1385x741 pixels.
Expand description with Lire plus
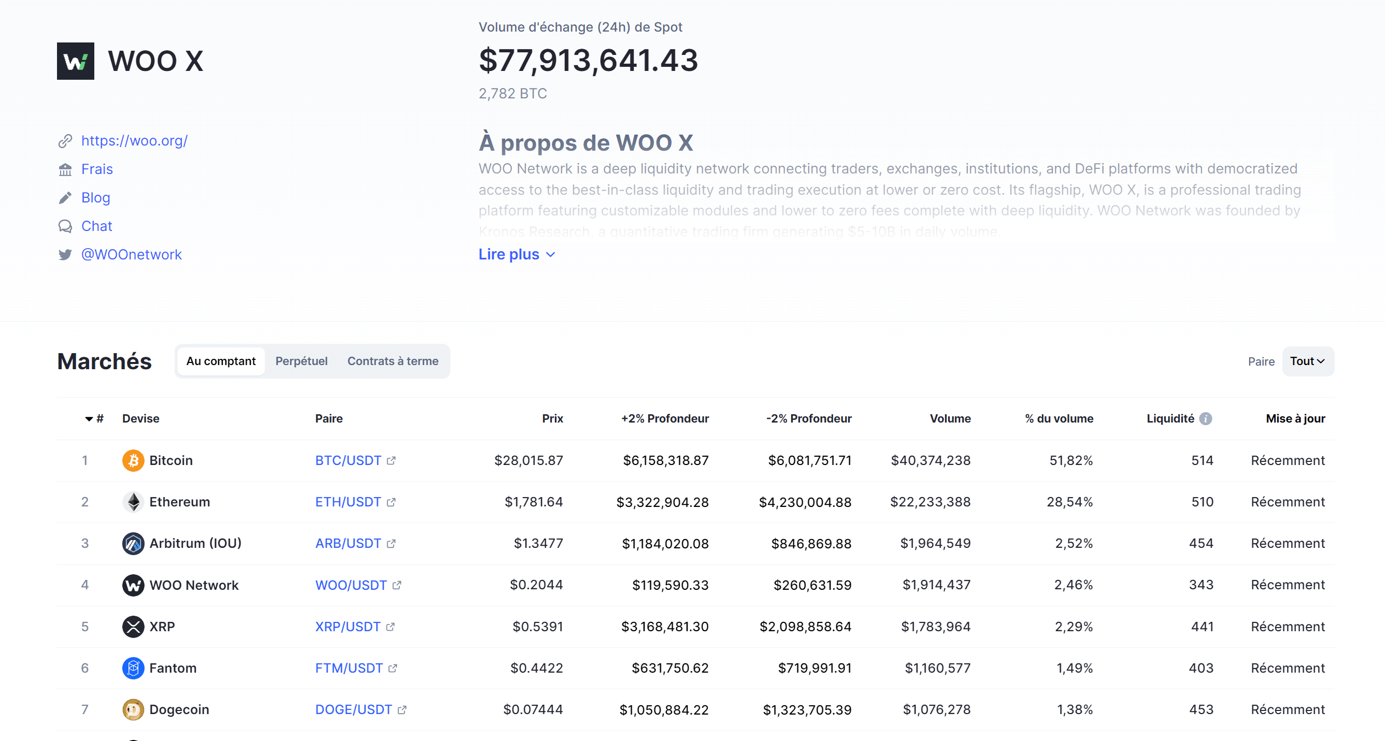[516, 254]
